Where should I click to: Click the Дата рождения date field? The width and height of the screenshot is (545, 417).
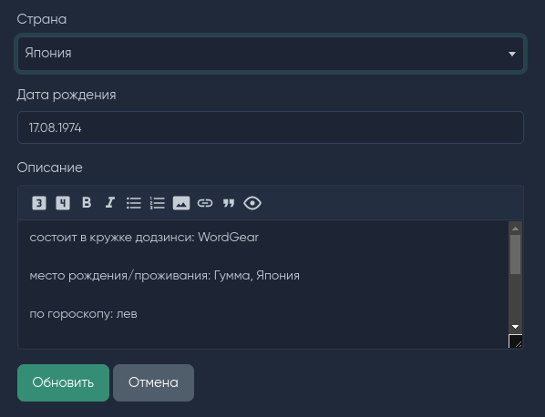pyautogui.click(x=271, y=127)
